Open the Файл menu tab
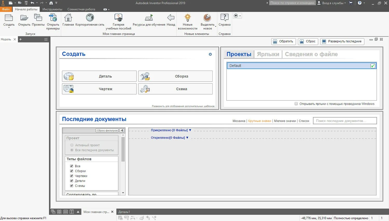The width and height of the screenshot is (389, 221). (6, 9)
